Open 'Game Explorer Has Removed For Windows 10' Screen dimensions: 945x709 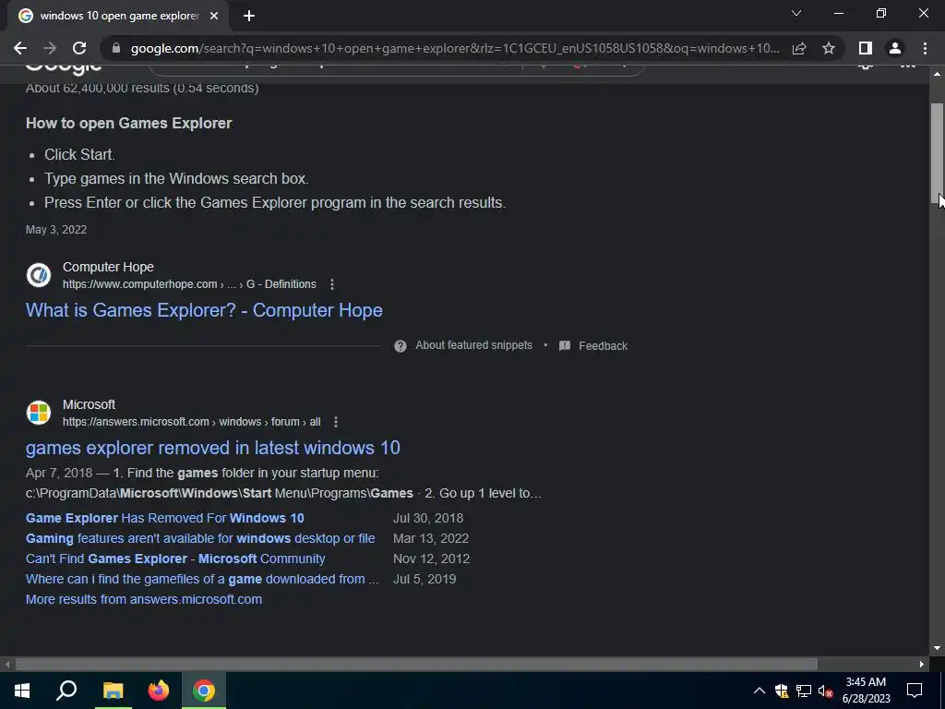164,518
